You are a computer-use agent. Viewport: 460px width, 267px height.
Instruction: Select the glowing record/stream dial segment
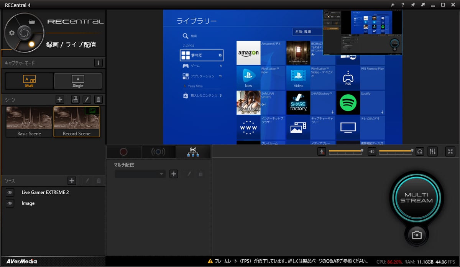tap(32, 44)
